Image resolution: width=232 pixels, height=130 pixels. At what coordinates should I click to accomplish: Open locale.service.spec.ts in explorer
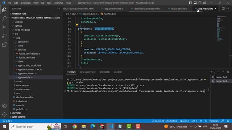[36, 53]
